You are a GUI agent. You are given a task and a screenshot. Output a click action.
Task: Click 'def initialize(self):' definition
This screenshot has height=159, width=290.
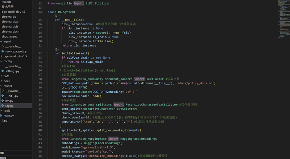(x=73, y=53)
